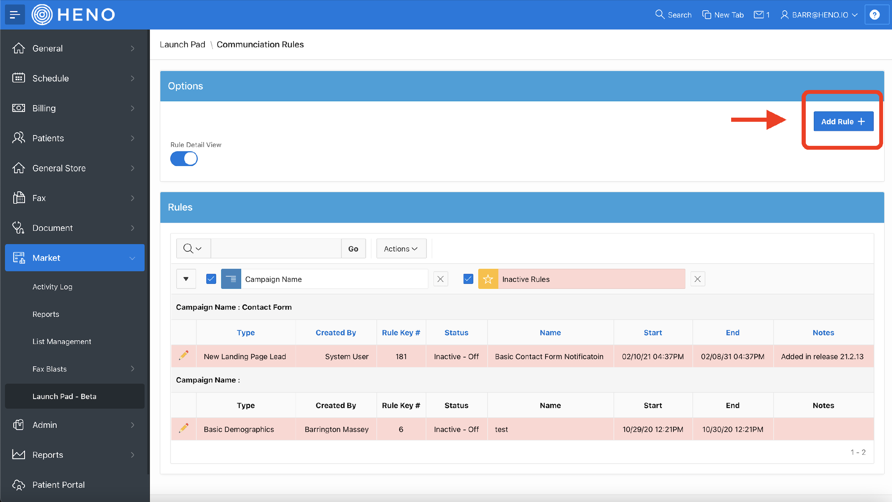Image resolution: width=892 pixels, height=502 pixels.
Task: Click the Search magnifier in header
Action: tap(660, 15)
